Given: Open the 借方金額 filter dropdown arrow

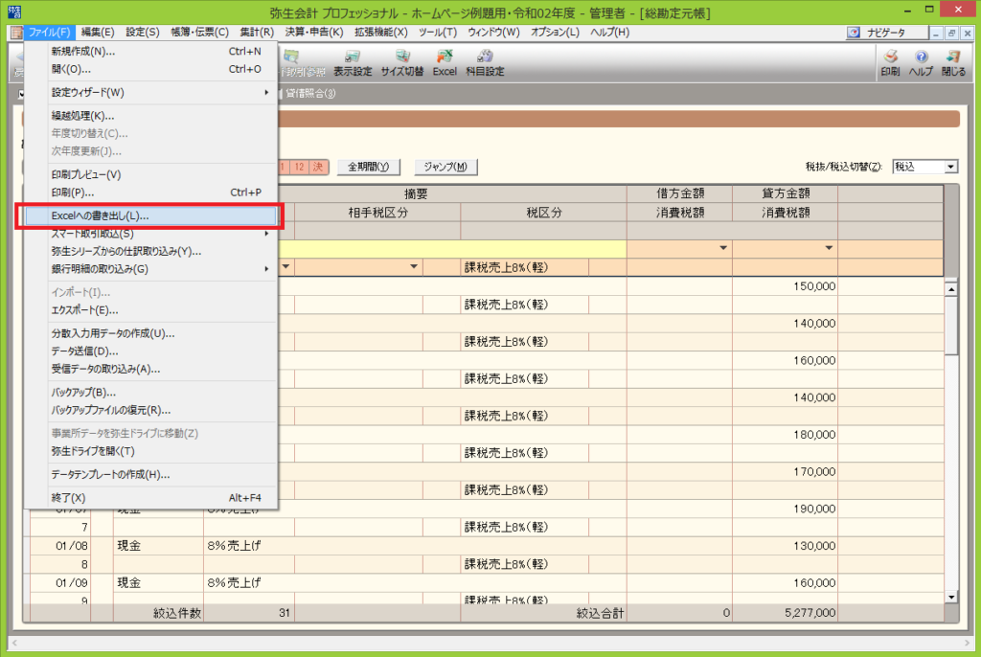Looking at the screenshot, I should tap(723, 248).
